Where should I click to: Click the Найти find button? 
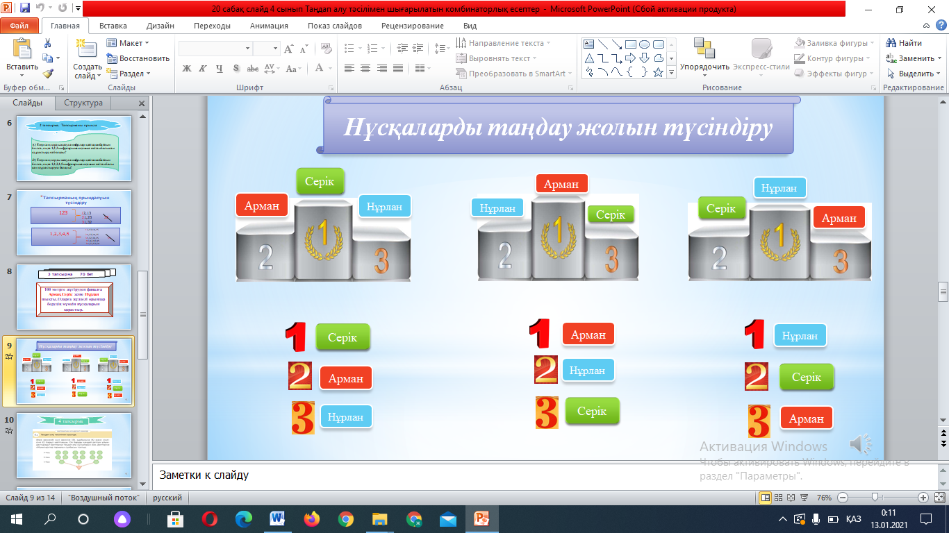904,43
